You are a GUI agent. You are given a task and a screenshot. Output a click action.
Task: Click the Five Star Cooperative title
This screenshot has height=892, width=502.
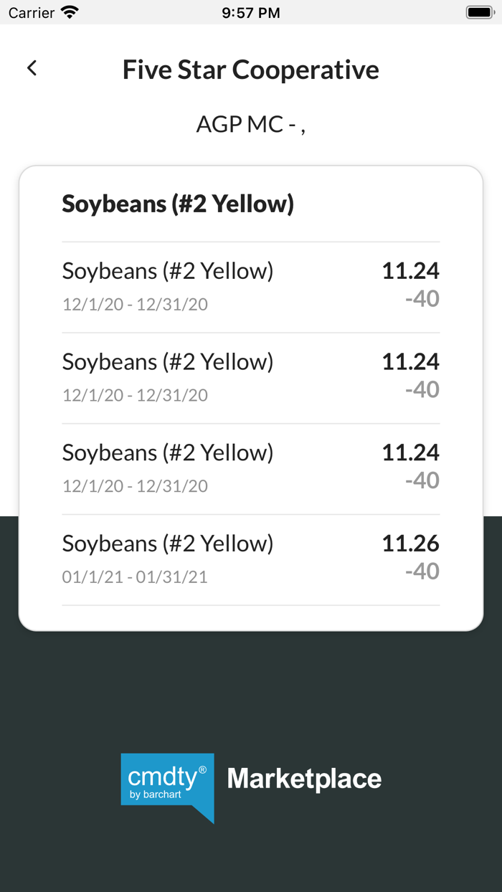coord(250,70)
